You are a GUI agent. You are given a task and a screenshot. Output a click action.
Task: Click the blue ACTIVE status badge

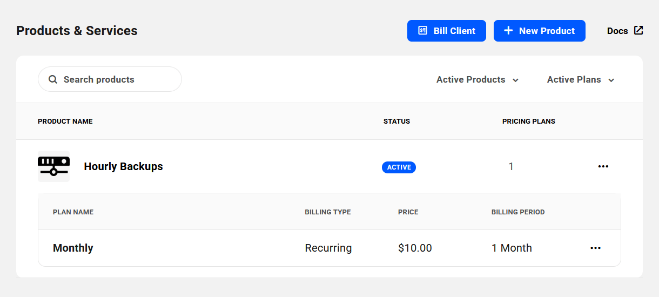pos(399,167)
